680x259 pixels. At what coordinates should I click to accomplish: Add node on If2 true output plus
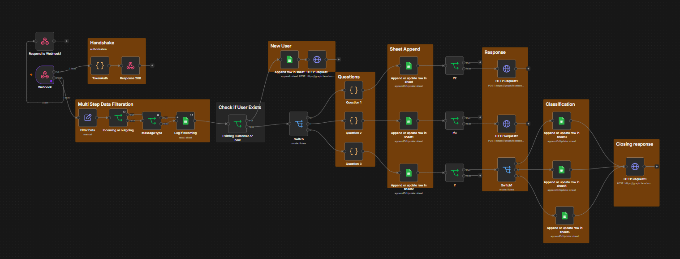point(480,63)
